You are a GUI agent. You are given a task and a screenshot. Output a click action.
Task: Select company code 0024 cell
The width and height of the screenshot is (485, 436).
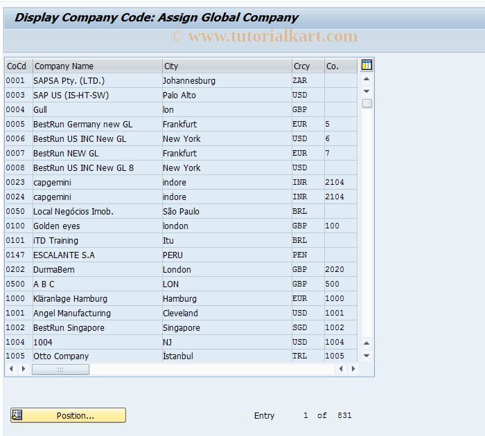click(x=19, y=197)
